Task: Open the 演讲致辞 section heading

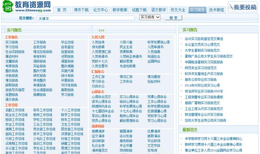Action: pyautogui.click(x=98, y=126)
